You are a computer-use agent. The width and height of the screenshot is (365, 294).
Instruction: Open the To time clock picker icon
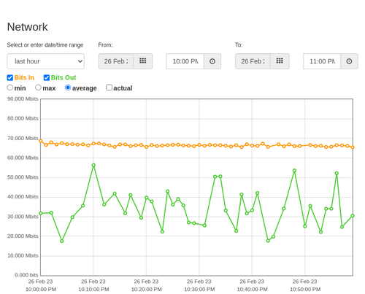pos(349,61)
